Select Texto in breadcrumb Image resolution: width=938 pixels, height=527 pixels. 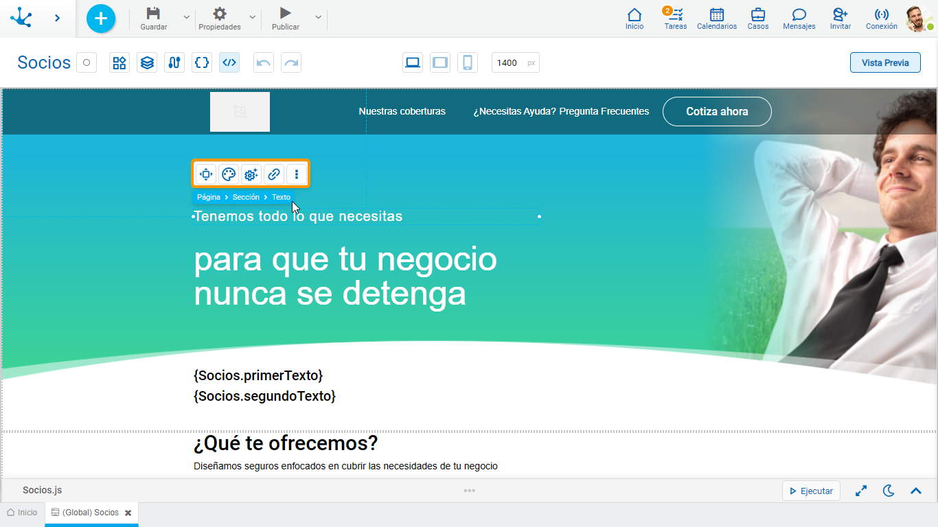click(281, 197)
